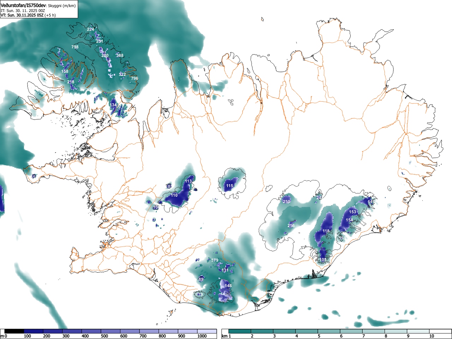Click the '1000' tick label in the m legend
This screenshot has height=339, width=452.
pos(202,336)
